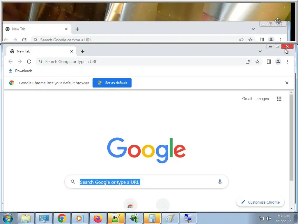
Task: Open Downloads bookmark
Action: point(21,71)
